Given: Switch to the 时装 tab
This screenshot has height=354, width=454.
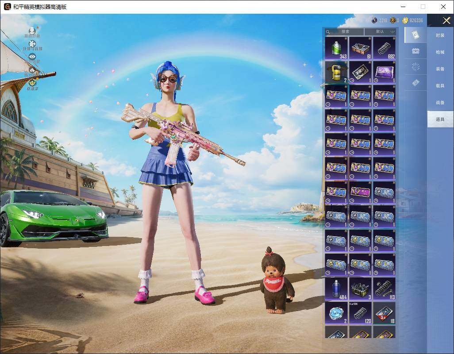Looking at the screenshot, I should 440,35.
